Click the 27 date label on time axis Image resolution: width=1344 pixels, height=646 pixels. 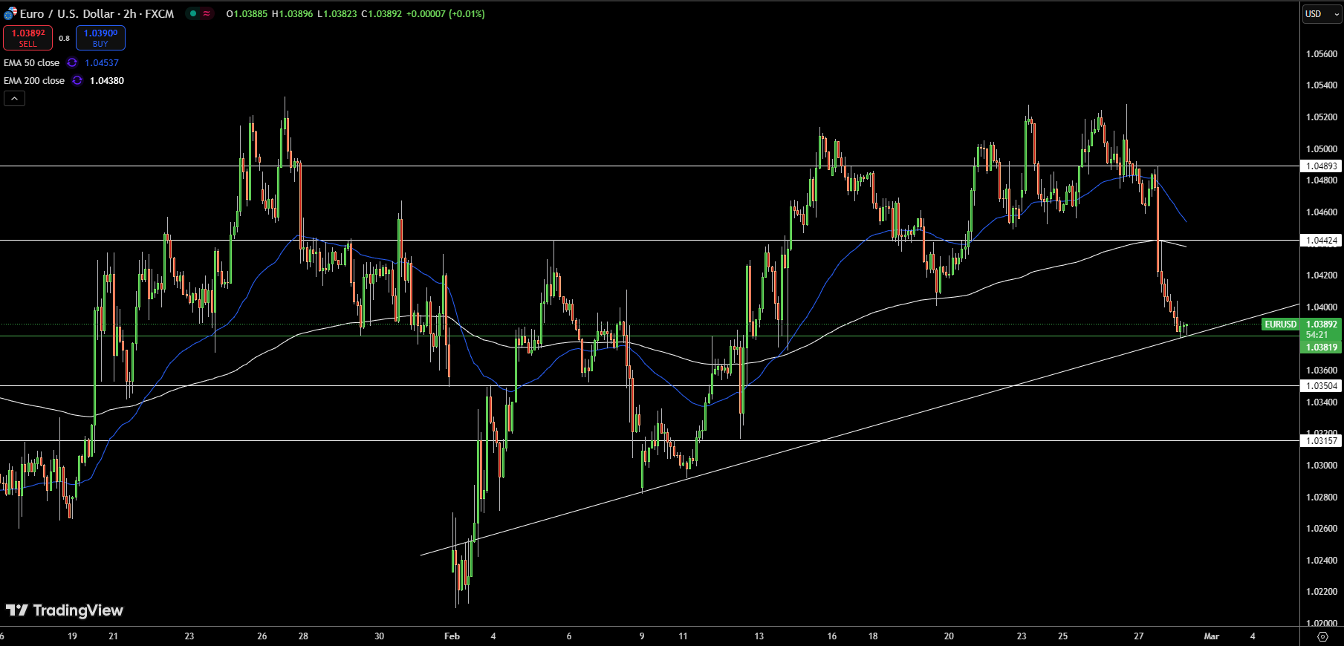coord(1138,636)
